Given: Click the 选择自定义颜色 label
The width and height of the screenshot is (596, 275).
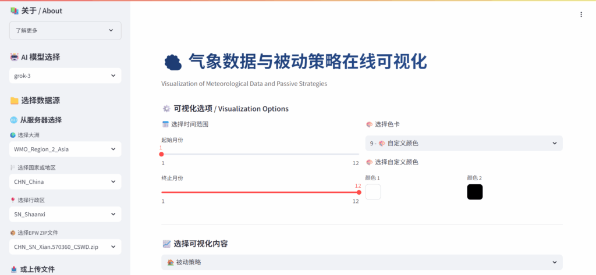Looking at the screenshot, I should [x=396, y=162].
